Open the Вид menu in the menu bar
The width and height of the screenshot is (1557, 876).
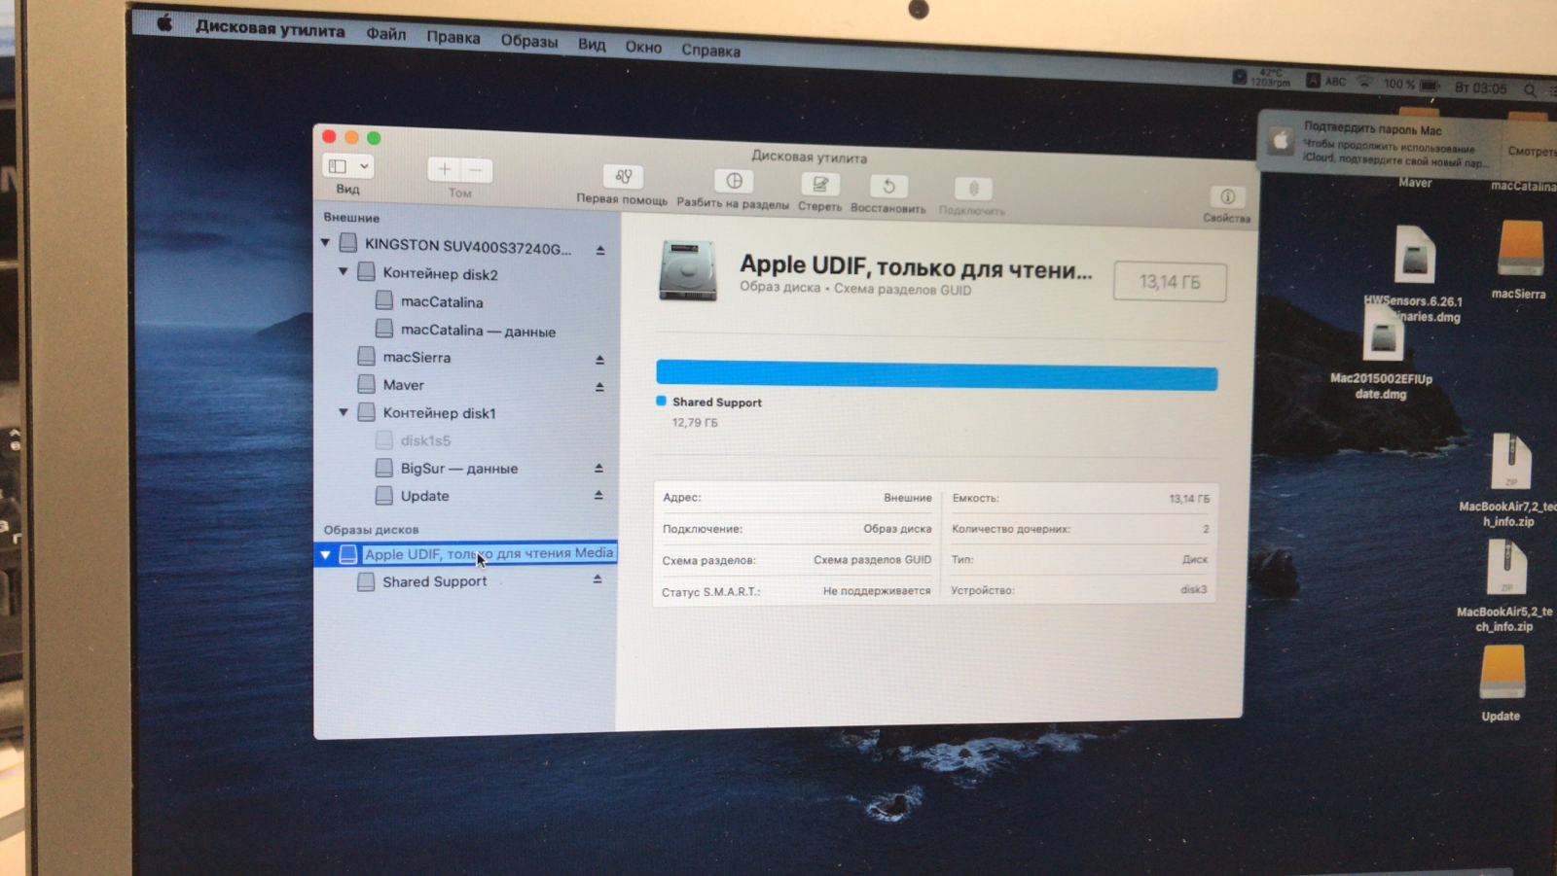[x=591, y=44]
